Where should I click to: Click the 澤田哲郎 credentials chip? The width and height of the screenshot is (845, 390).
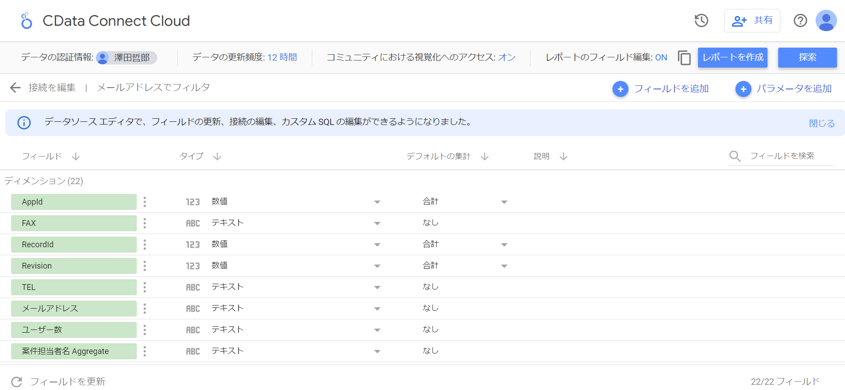click(127, 58)
